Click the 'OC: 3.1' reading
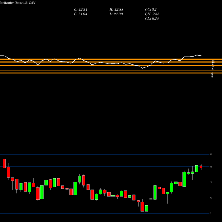The width and height of the screenshot is (222, 222). tap(151, 10)
